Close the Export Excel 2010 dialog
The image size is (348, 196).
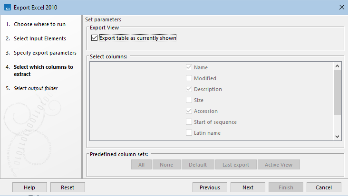[341, 7]
